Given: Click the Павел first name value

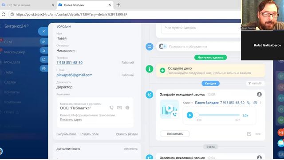Looking at the screenshot, I should click(x=62, y=39).
